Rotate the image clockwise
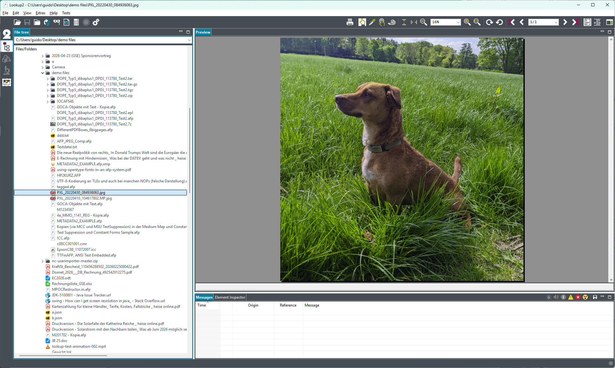 tap(489, 22)
